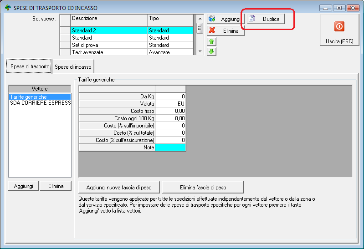Click the cyan Note value cell
The width and height of the screenshot is (364, 249).
(170, 147)
